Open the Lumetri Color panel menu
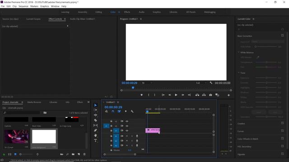Screen dimensions: 289x162 pyautogui.click(x=253, y=19)
